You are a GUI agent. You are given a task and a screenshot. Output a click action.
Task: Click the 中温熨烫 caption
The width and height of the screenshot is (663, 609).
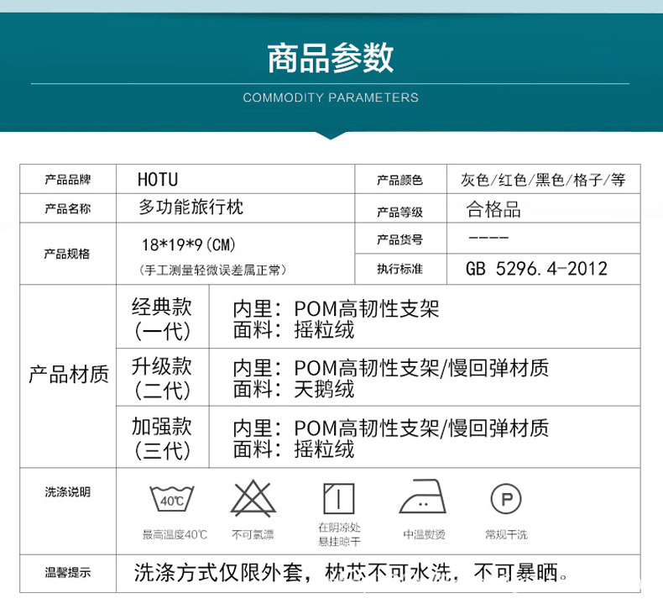click(x=424, y=535)
